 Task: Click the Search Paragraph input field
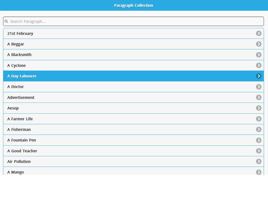tap(133, 21)
